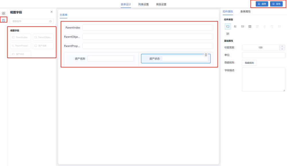Select the view fields sidebar icon
The height and width of the screenshot is (166, 287).
(x=3, y=20)
